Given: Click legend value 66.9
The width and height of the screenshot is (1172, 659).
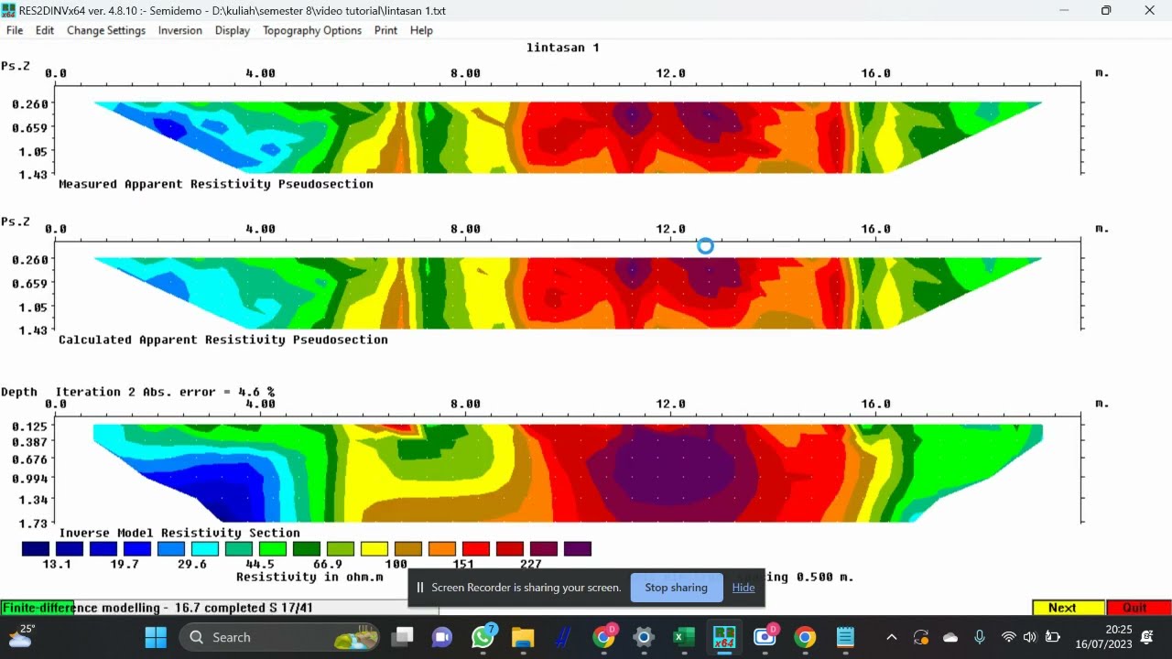Looking at the screenshot, I should pyautogui.click(x=327, y=564).
